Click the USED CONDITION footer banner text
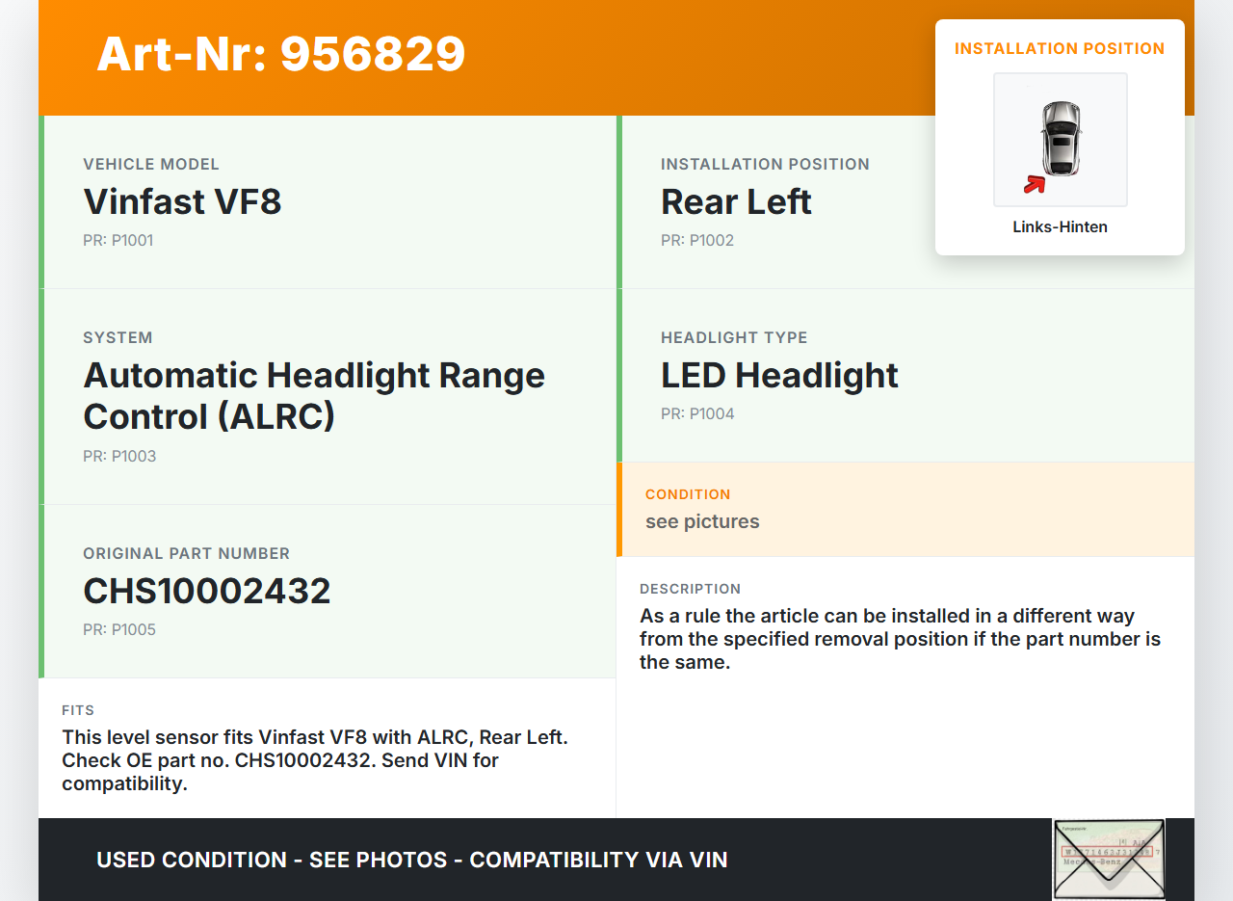1233x901 pixels. 412,860
